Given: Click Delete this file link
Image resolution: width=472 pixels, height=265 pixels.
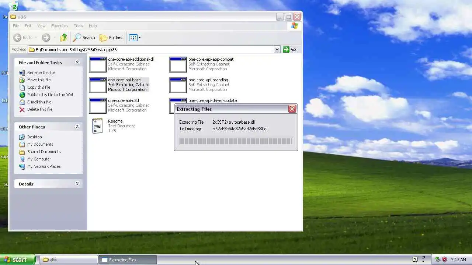Looking at the screenshot, I should (x=40, y=109).
